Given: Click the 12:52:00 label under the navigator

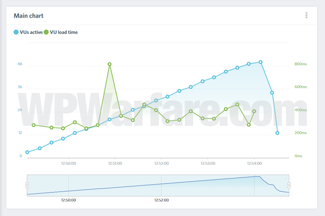Looking at the screenshot, I should click(162, 200).
